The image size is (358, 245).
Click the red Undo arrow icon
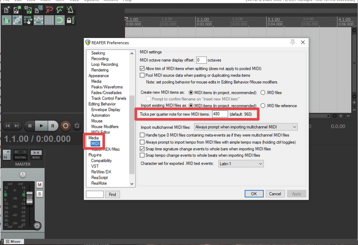click(49, 10)
